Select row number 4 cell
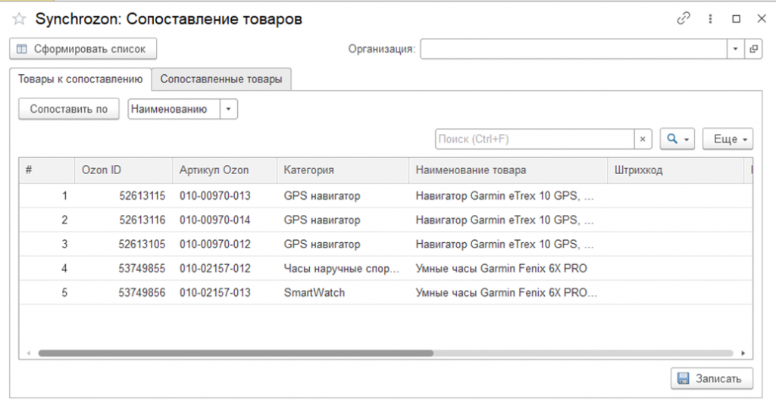The height and width of the screenshot is (405, 776). point(47,269)
